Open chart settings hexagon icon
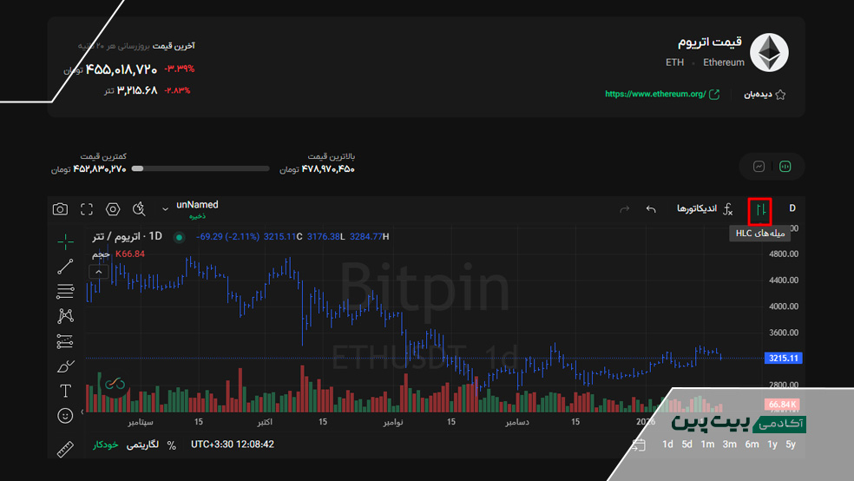Screen dimensions: 854x481 pos(113,209)
